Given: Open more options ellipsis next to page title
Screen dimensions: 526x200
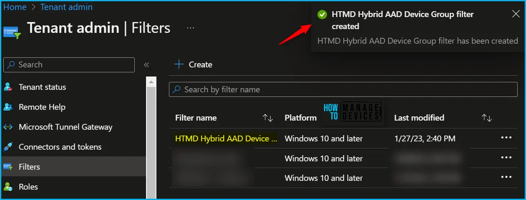Looking at the screenshot, I should click(191, 28).
